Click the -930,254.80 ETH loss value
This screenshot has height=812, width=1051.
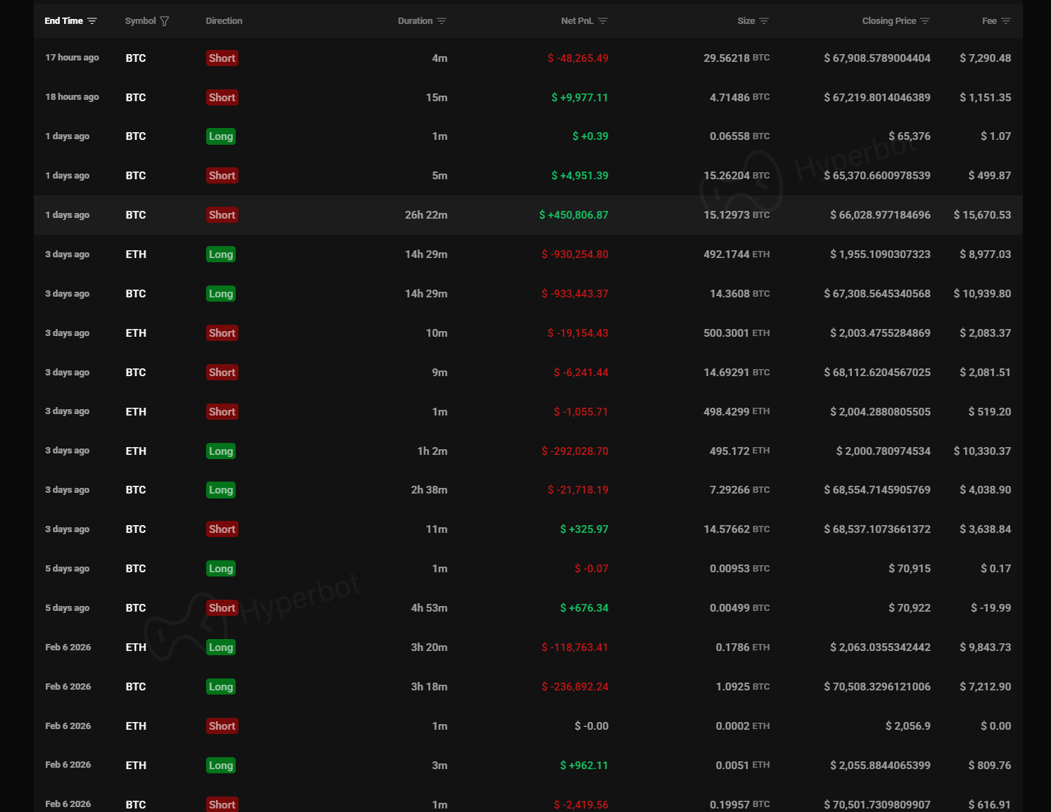coord(575,254)
